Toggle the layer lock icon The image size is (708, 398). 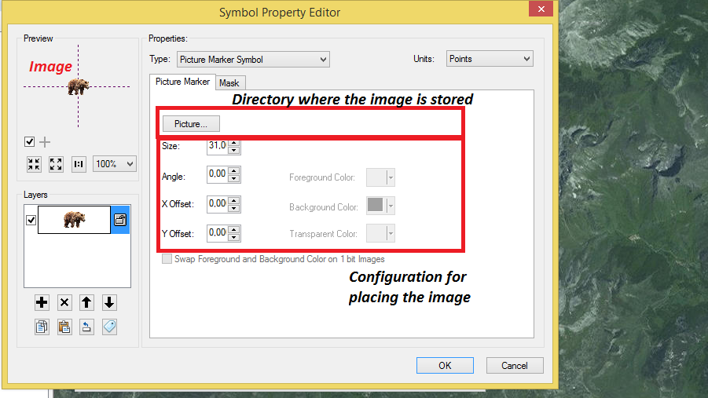click(x=120, y=221)
